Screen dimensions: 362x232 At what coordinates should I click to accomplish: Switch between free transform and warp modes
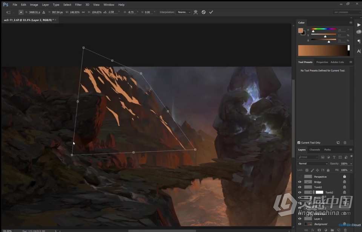(x=196, y=12)
